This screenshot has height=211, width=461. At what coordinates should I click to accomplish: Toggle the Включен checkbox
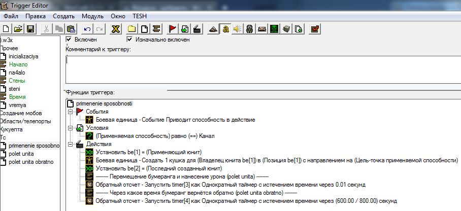pyautogui.click(x=69, y=40)
